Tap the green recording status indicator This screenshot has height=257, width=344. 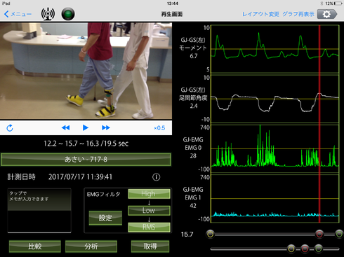click(68, 14)
